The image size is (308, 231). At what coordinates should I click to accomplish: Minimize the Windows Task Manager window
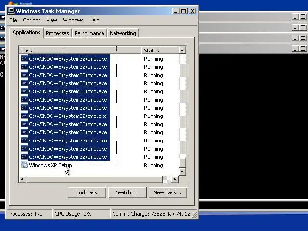[x=176, y=11]
